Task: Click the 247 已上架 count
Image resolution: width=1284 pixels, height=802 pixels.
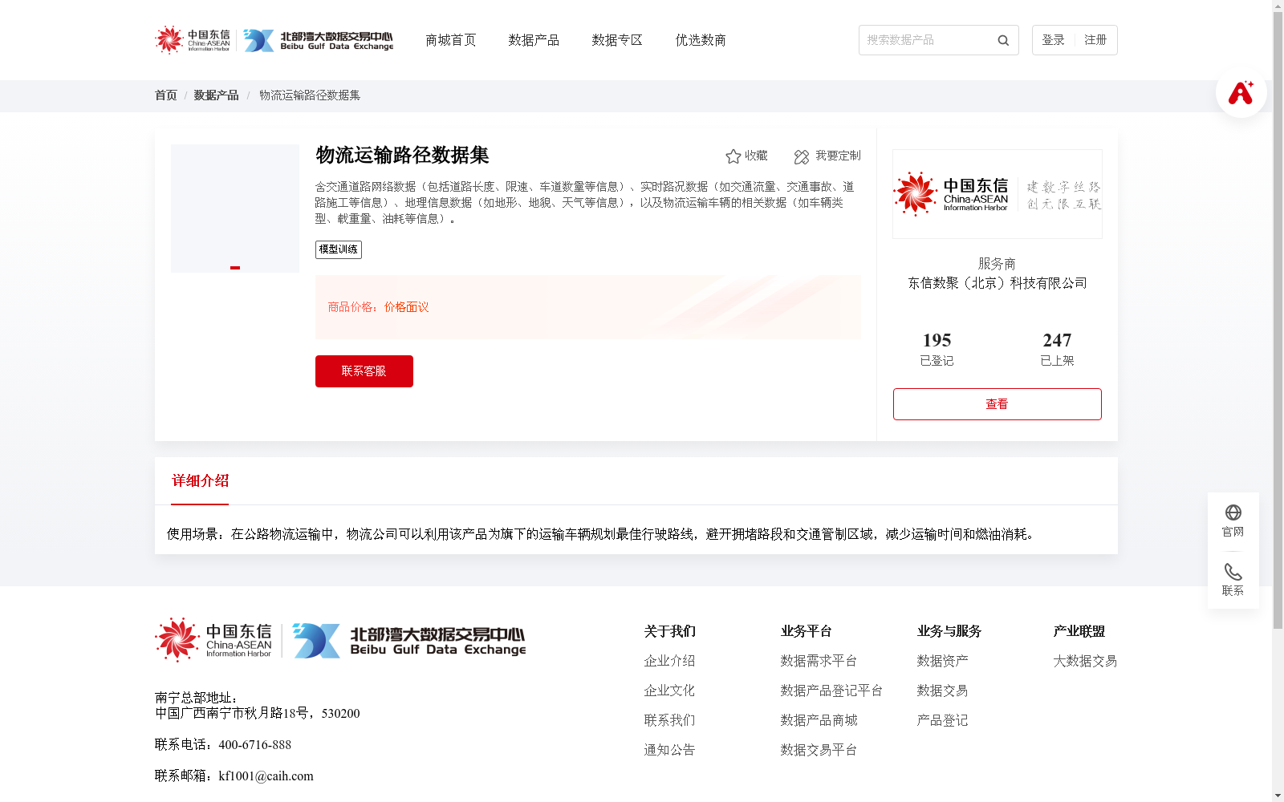Action: pyautogui.click(x=1057, y=349)
